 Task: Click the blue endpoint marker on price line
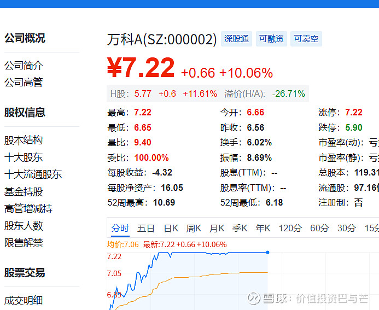[267, 252]
